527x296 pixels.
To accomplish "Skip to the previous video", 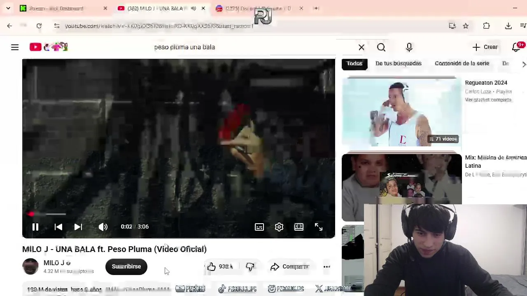I will click(58, 227).
